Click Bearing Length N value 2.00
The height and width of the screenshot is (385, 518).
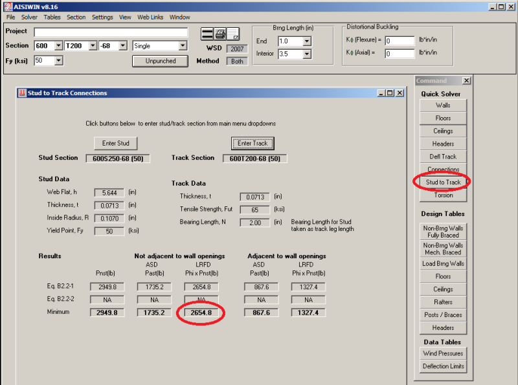(254, 223)
